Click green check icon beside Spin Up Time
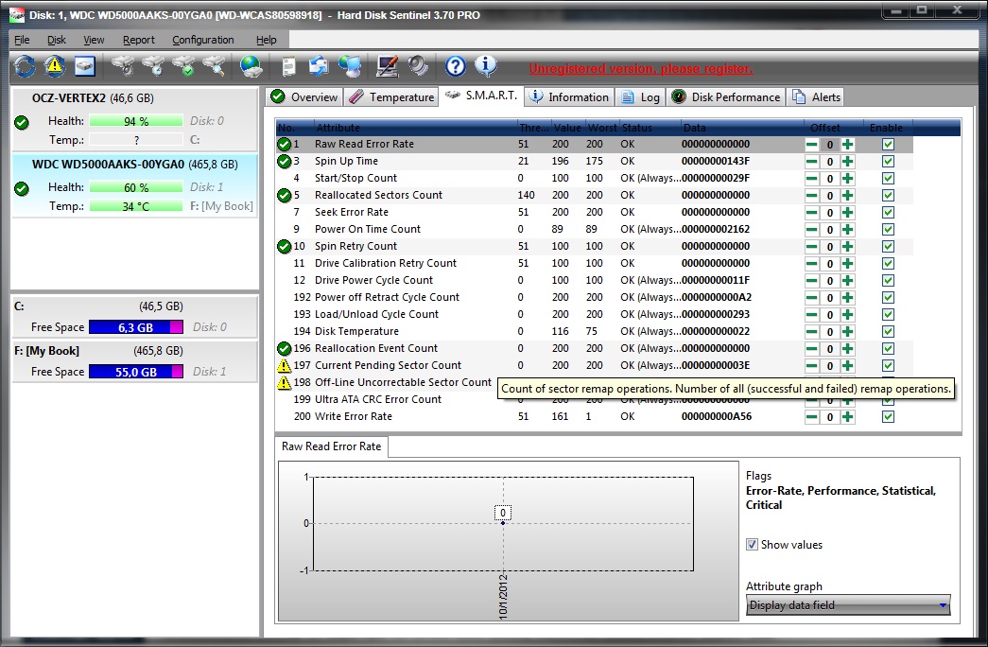The height and width of the screenshot is (647, 988). point(285,162)
